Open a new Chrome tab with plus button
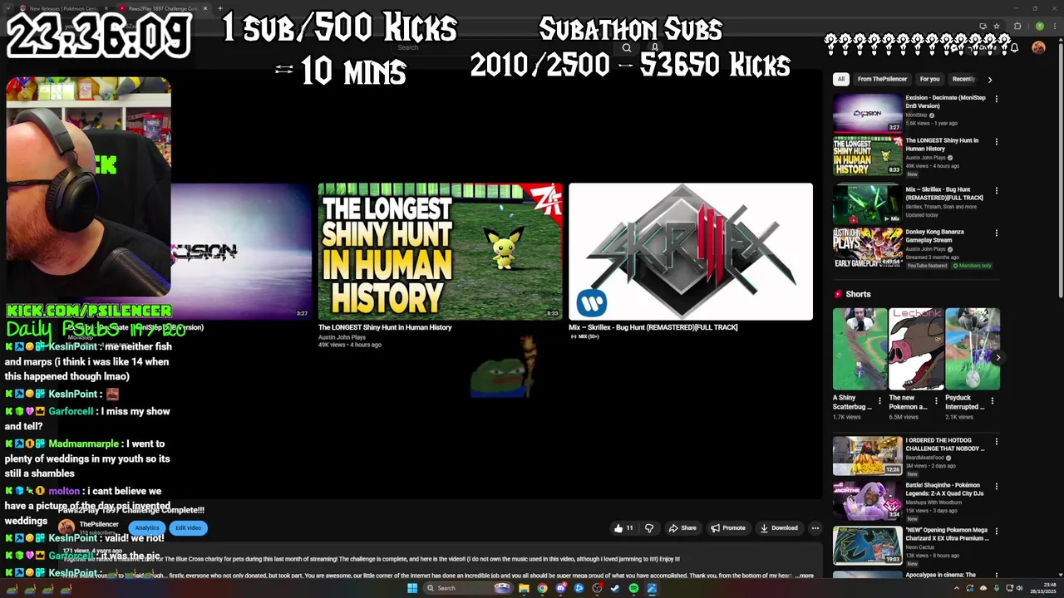Viewport: 1064px width, 598px height. 220,8
